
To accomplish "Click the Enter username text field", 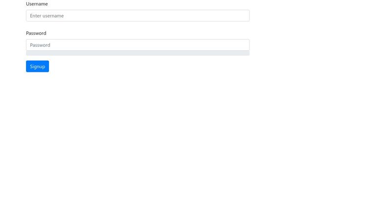I will pyautogui.click(x=138, y=16).
